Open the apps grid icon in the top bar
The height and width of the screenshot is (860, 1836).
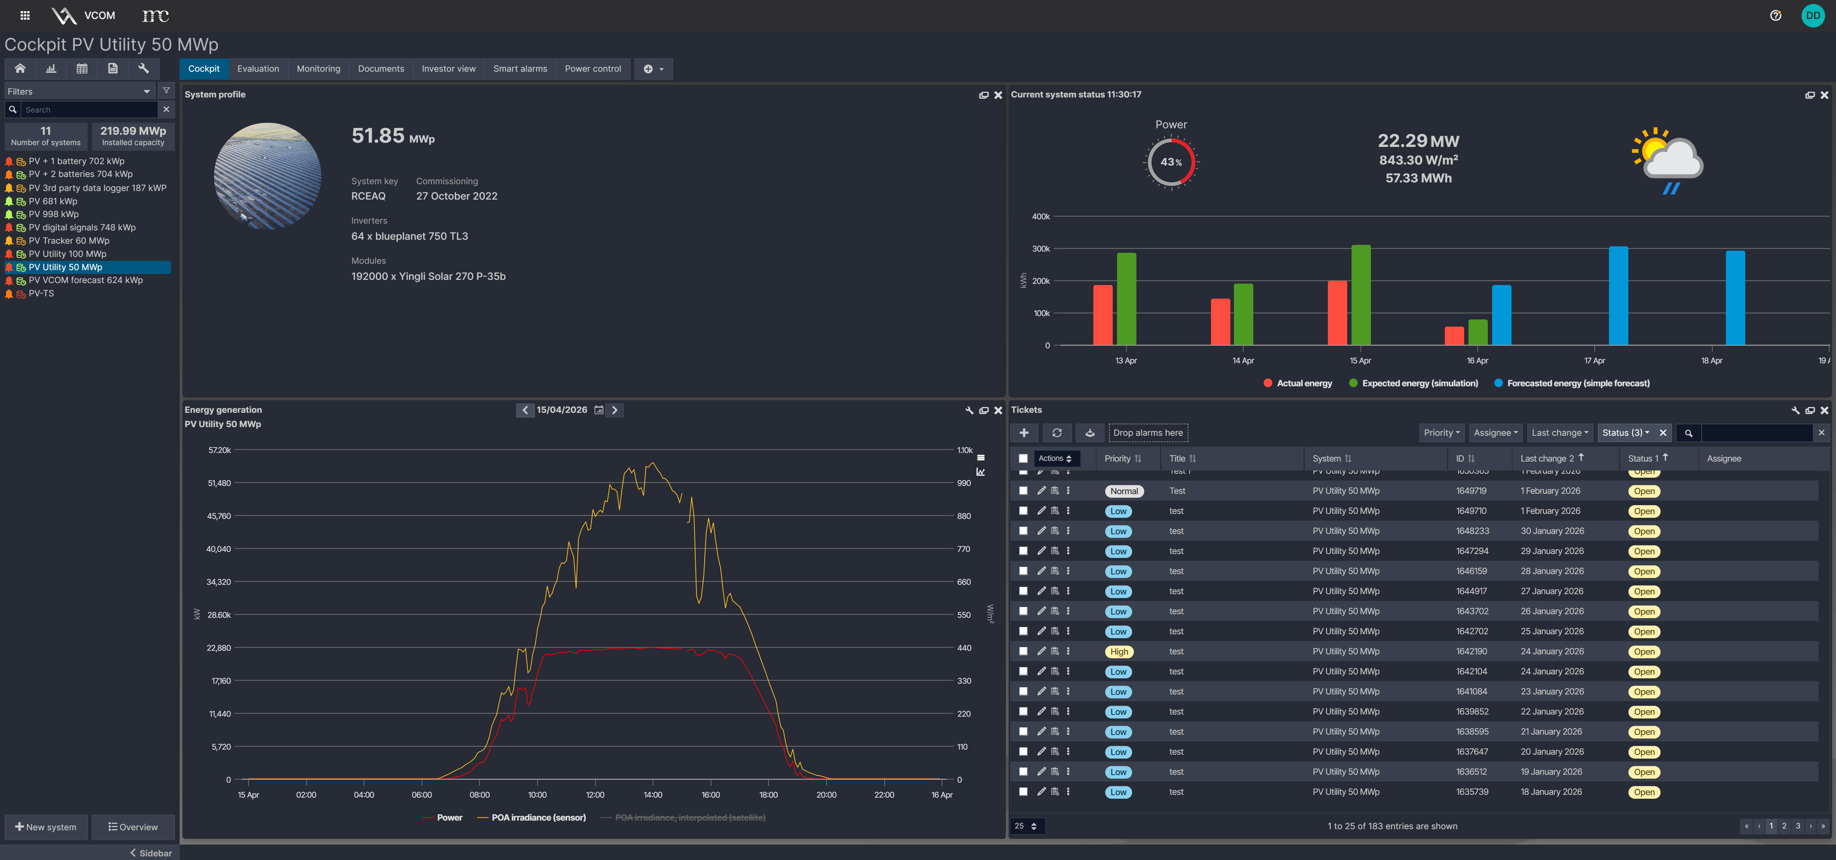tap(25, 16)
